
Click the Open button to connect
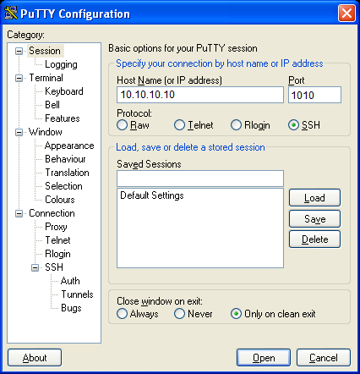click(264, 358)
